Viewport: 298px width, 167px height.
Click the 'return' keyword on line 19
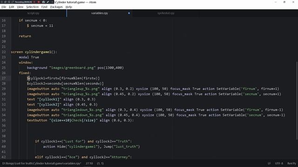(x=25, y=36)
